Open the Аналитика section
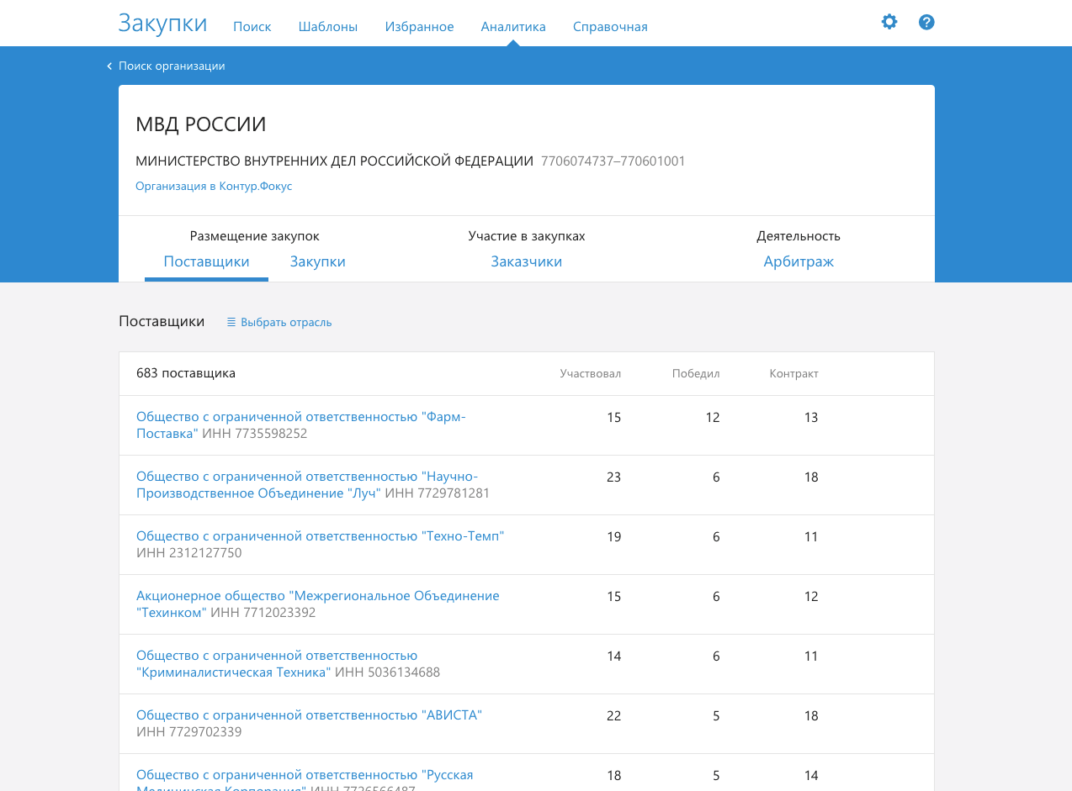The width and height of the screenshot is (1072, 791). tap(512, 26)
